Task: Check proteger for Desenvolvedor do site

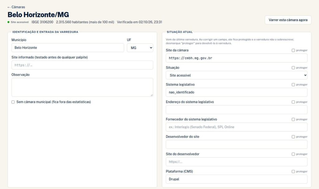Action: coord(293,137)
